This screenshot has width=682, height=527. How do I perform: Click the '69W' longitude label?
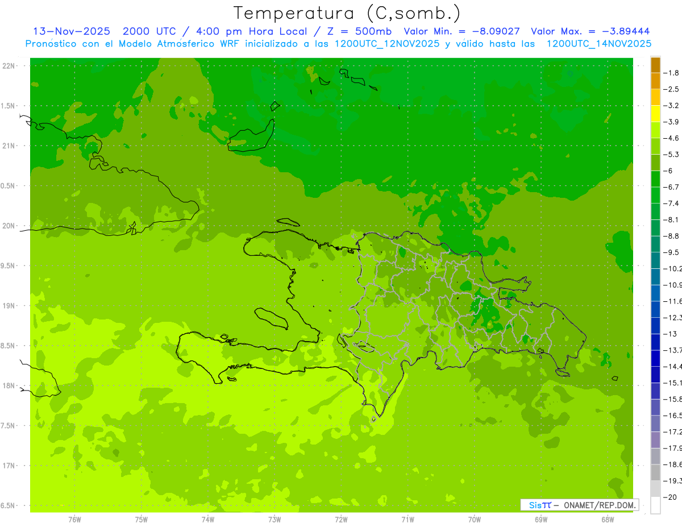541,520
